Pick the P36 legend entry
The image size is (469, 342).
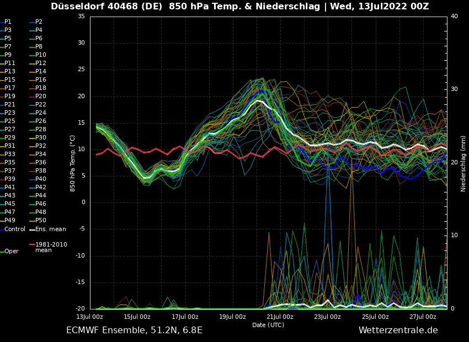pos(41,163)
